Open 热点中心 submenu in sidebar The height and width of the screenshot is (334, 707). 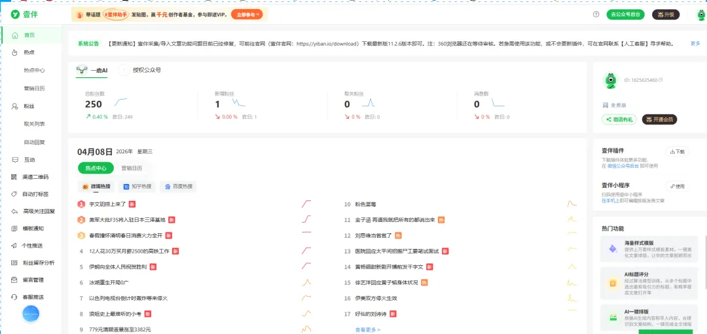(x=34, y=71)
